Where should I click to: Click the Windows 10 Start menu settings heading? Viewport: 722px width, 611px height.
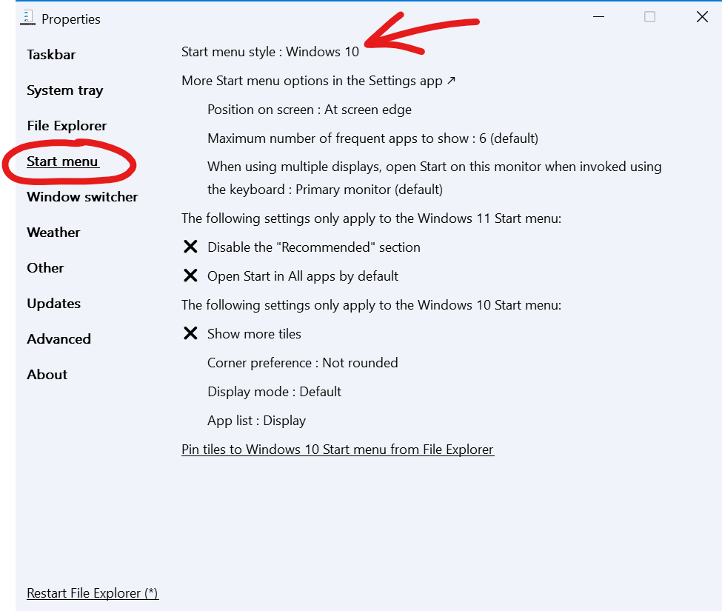click(371, 305)
